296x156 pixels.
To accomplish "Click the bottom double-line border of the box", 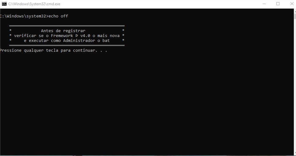I will [x=67, y=45].
